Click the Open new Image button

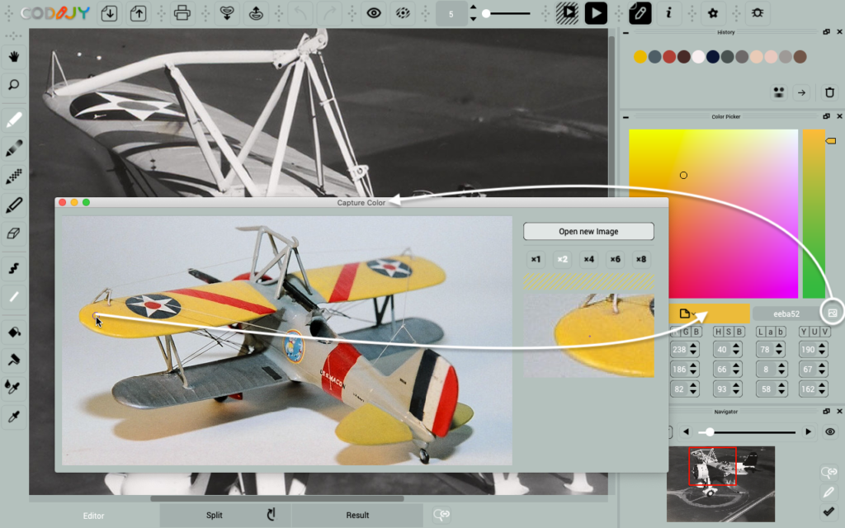click(x=588, y=231)
